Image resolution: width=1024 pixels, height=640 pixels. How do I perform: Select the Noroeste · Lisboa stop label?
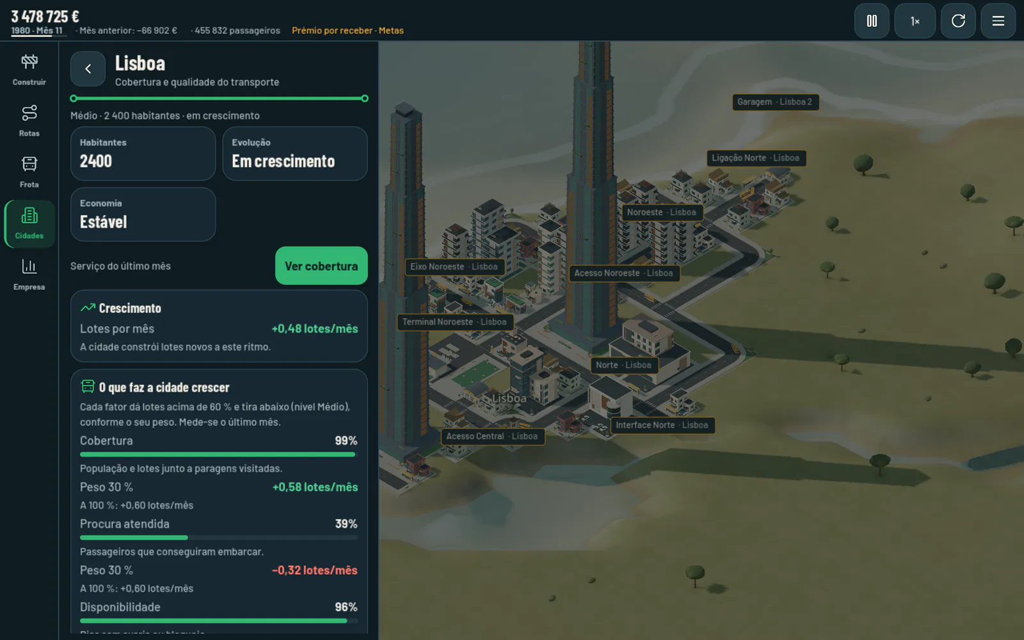[x=662, y=212]
